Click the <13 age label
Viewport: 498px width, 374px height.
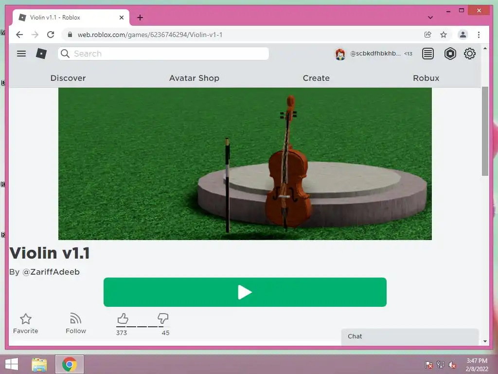(408, 54)
